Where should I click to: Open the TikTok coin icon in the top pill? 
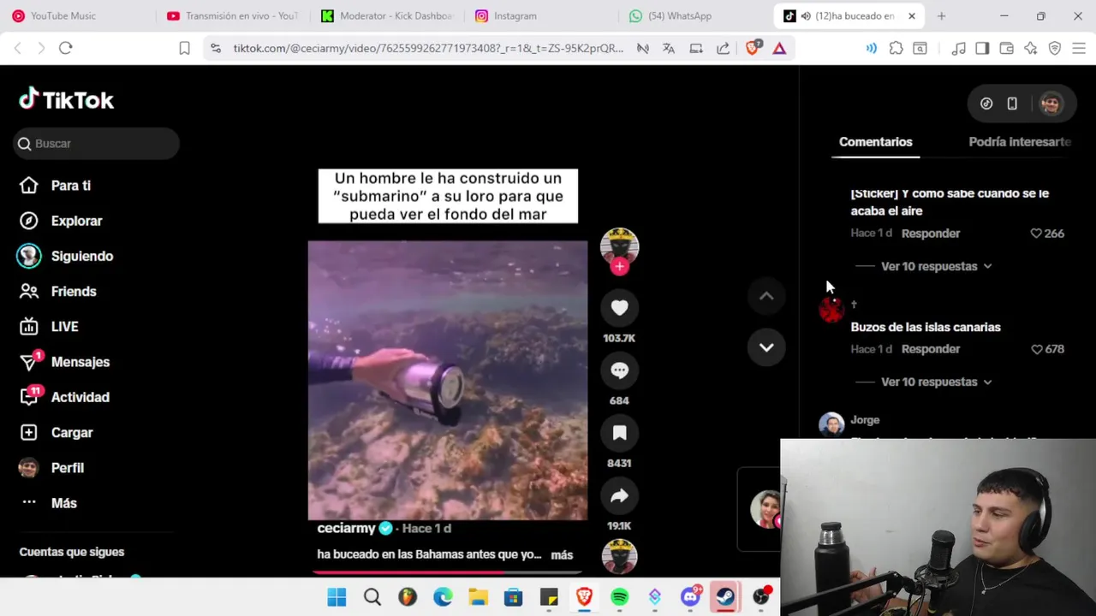986,104
